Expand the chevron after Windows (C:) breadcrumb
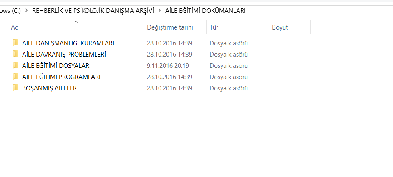This screenshot has width=393, height=177. tap(26, 10)
